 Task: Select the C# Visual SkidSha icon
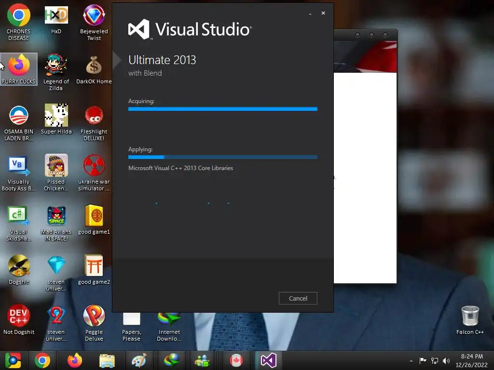[x=19, y=224]
